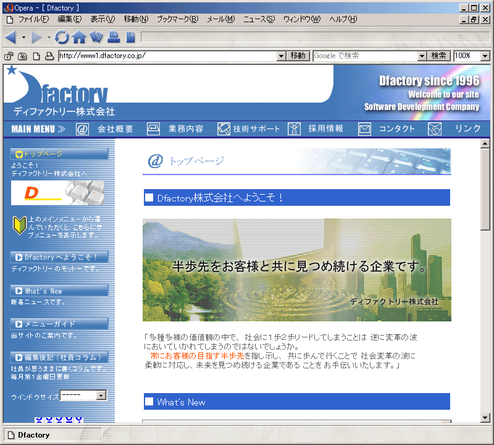Click the padlock security icon beside the address
The image size is (494, 445).
pos(9,56)
